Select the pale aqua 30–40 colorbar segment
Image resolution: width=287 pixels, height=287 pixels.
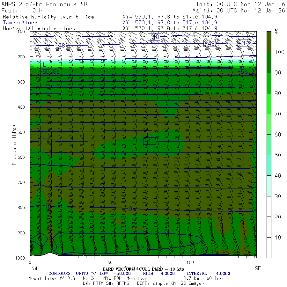click(269, 186)
